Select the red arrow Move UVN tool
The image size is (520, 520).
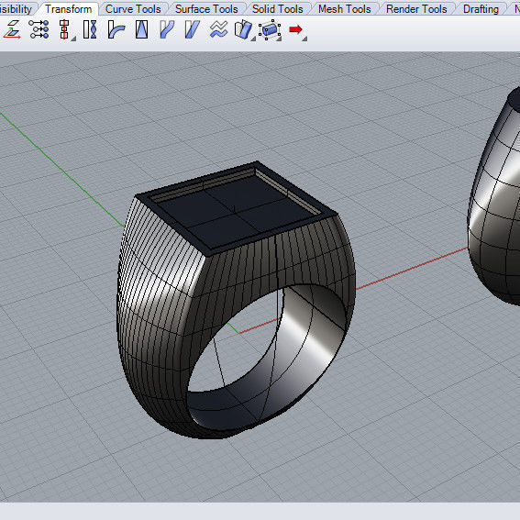coord(296,29)
